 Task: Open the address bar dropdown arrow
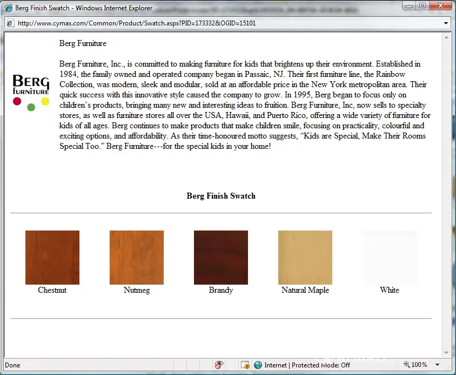click(446, 23)
